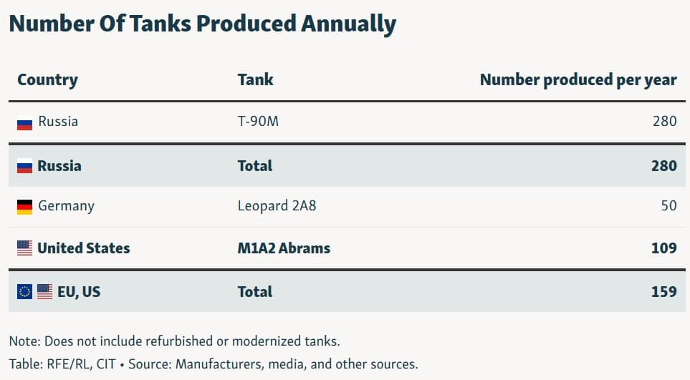
Task: Select the M1A2 Abrams cell
Action: (284, 248)
